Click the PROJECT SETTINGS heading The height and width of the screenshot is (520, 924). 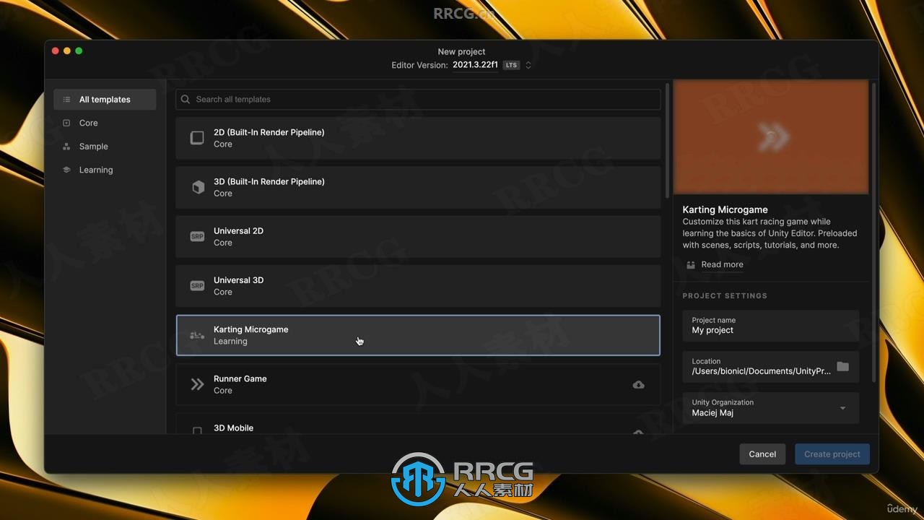click(x=725, y=295)
